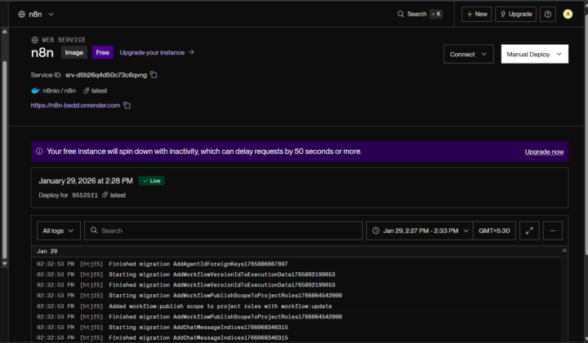Viewport: 588px width, 343px height.
Task: Click the latest tag in deploy row
Action: tap(114, 196)
